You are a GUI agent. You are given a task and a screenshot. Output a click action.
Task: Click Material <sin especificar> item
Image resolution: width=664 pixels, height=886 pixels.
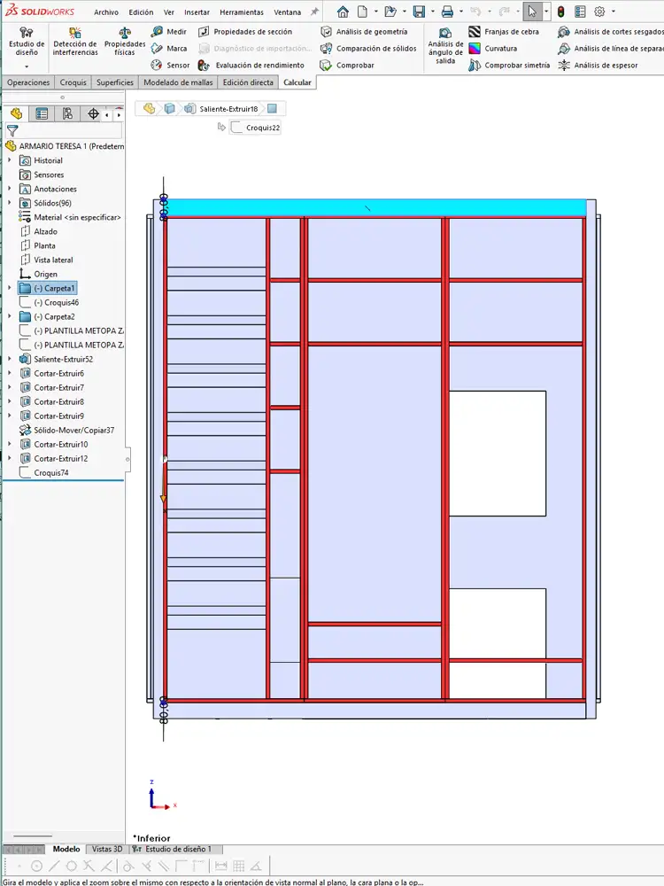(70, 217)
